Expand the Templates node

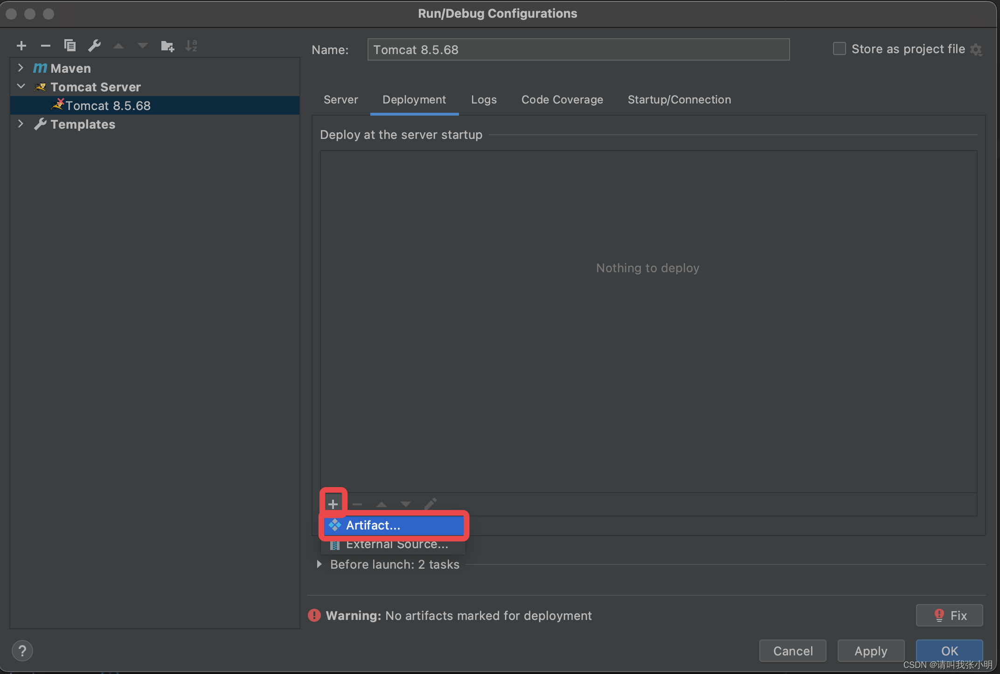point(21,124)
